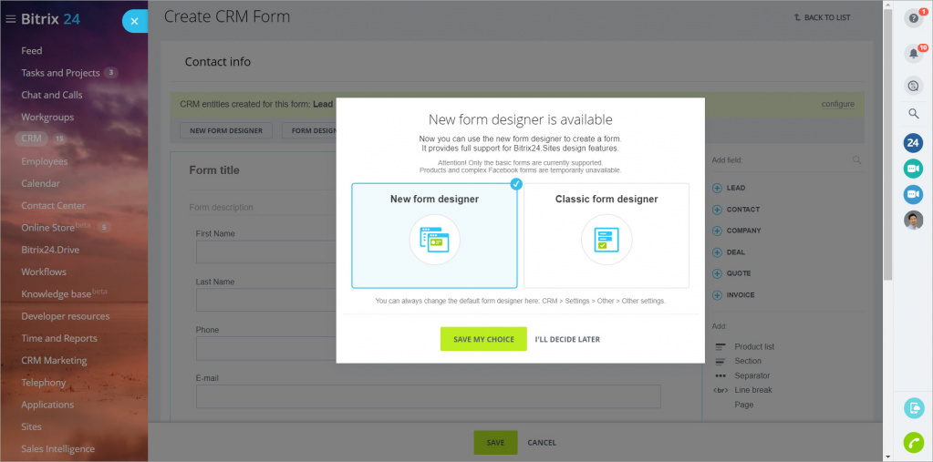Expand the CONTACT field group
Image resolution: width=933 pixels, height=462 pixels.
pos(736,210)
